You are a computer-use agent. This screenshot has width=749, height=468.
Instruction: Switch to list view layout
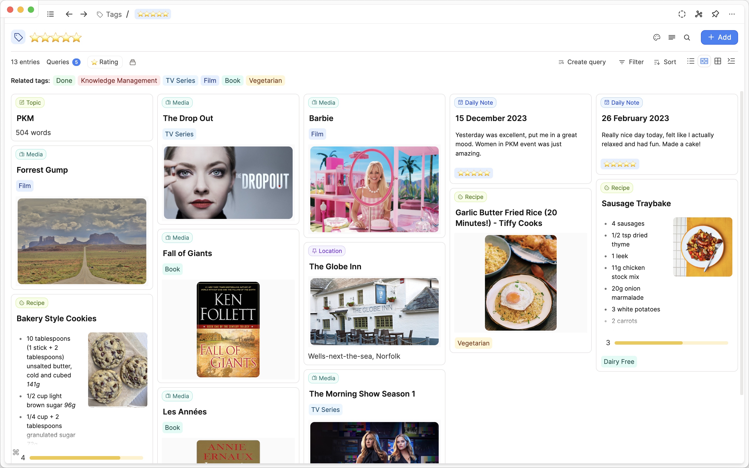coord(691,61)
